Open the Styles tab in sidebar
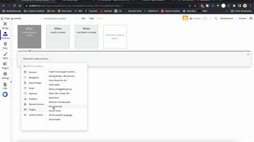 [5, 56]
